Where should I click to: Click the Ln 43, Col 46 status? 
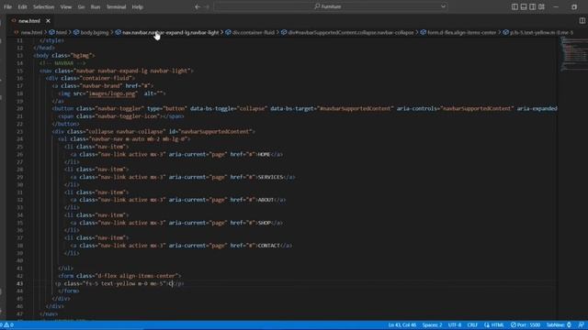click(402, 324)
